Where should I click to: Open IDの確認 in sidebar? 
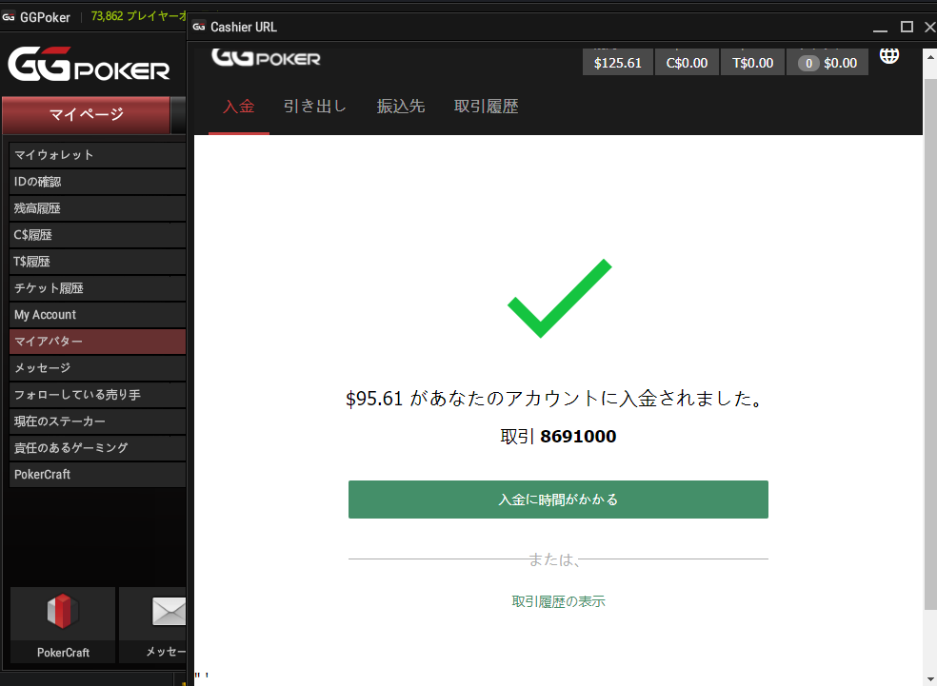point(97,182)
